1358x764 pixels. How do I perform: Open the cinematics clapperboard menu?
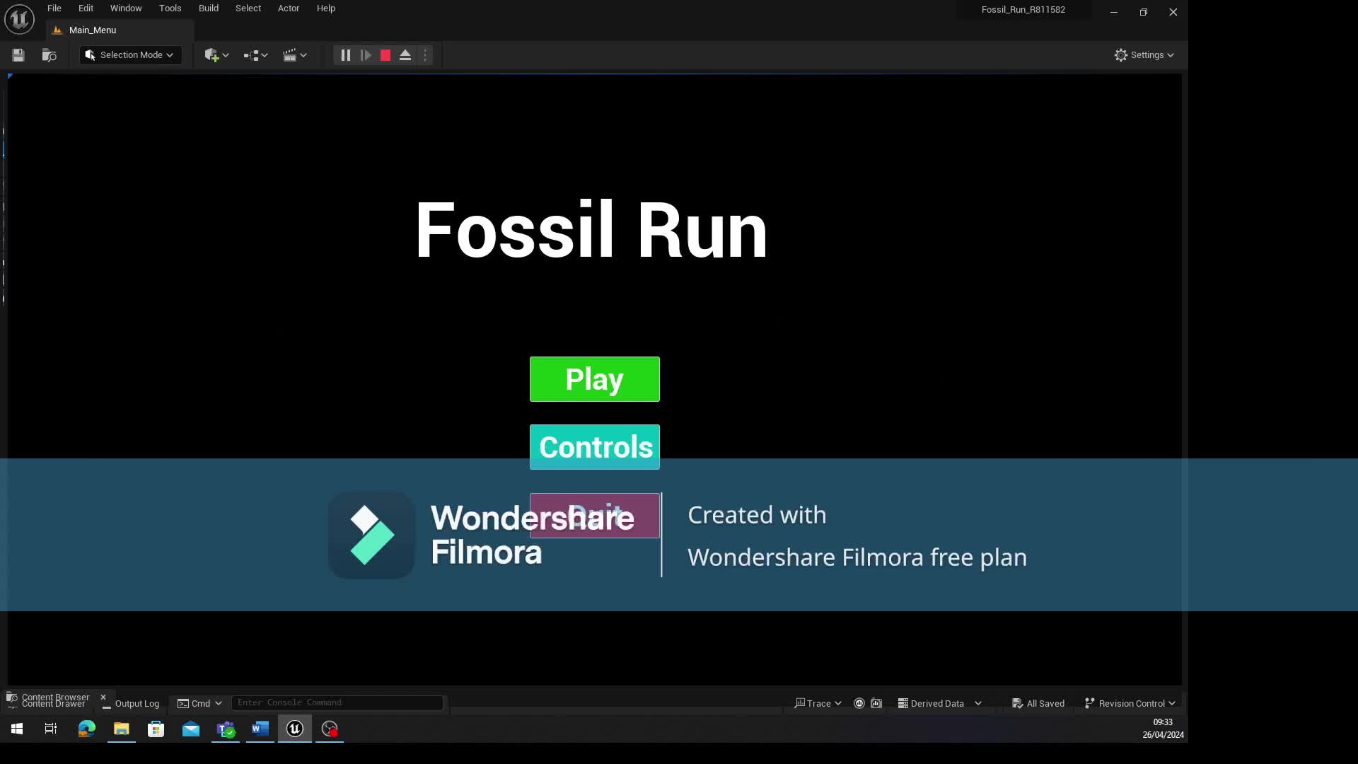click(294, 55)
